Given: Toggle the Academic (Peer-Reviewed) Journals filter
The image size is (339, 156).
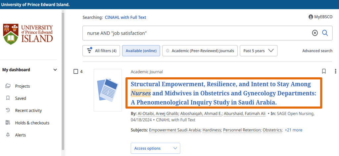Looking at the screenshot, I should point(200,51).
